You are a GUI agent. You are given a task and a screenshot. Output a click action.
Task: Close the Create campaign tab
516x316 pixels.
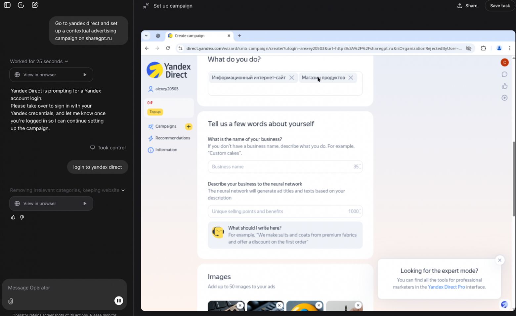tap(229, 36)
